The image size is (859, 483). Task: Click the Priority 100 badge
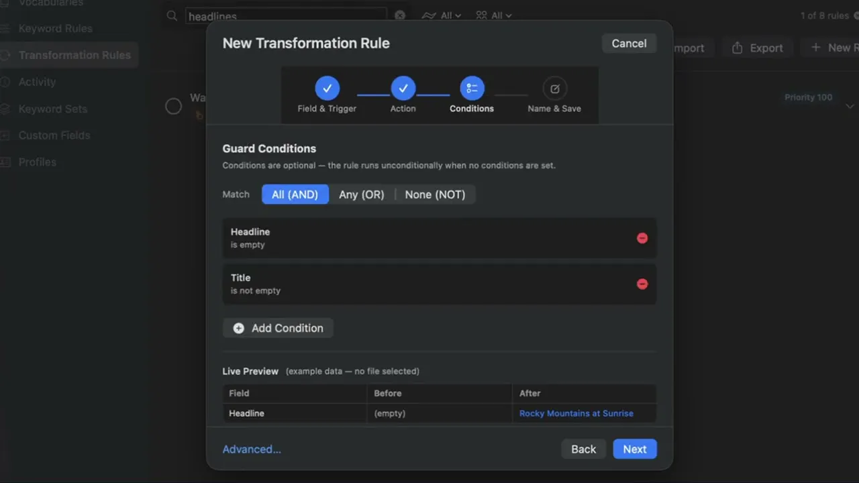click(809, 97)
